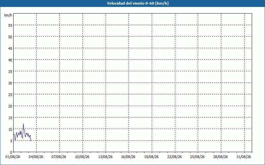Click the y-axis value '55'
The image size is (265, 165).
coord(10,25)
